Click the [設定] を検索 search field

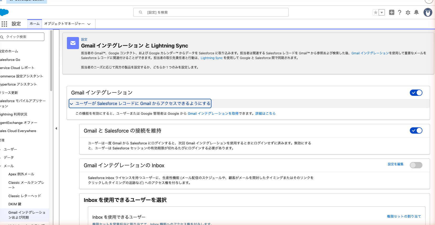pos(211,12)
